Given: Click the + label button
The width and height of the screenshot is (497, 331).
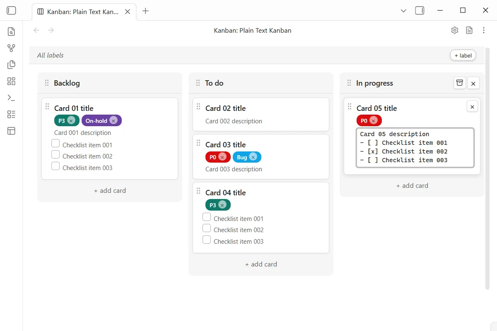Looking at the screenshot, I should [x=463, y=55].
